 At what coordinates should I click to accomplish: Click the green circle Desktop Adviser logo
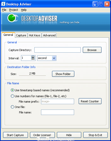click(12, 18)
